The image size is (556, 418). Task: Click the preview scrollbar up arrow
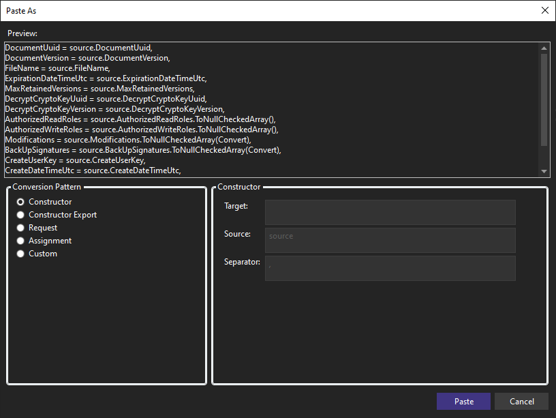[x=544, y=48]
